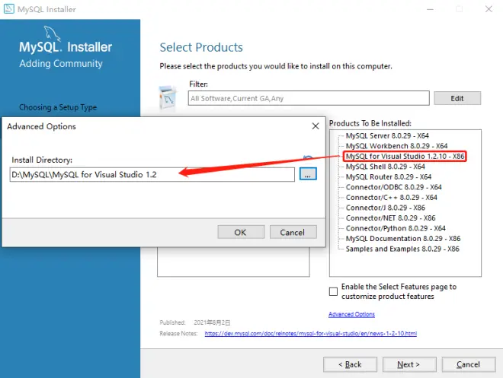
Task: Proceed with the Next button
Action: tap(409, 364)
